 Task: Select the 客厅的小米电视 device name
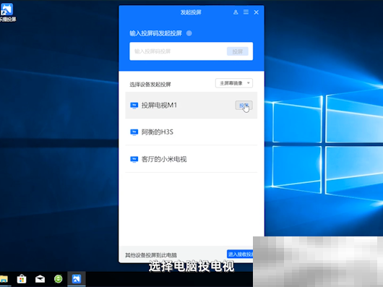[164, 159]
